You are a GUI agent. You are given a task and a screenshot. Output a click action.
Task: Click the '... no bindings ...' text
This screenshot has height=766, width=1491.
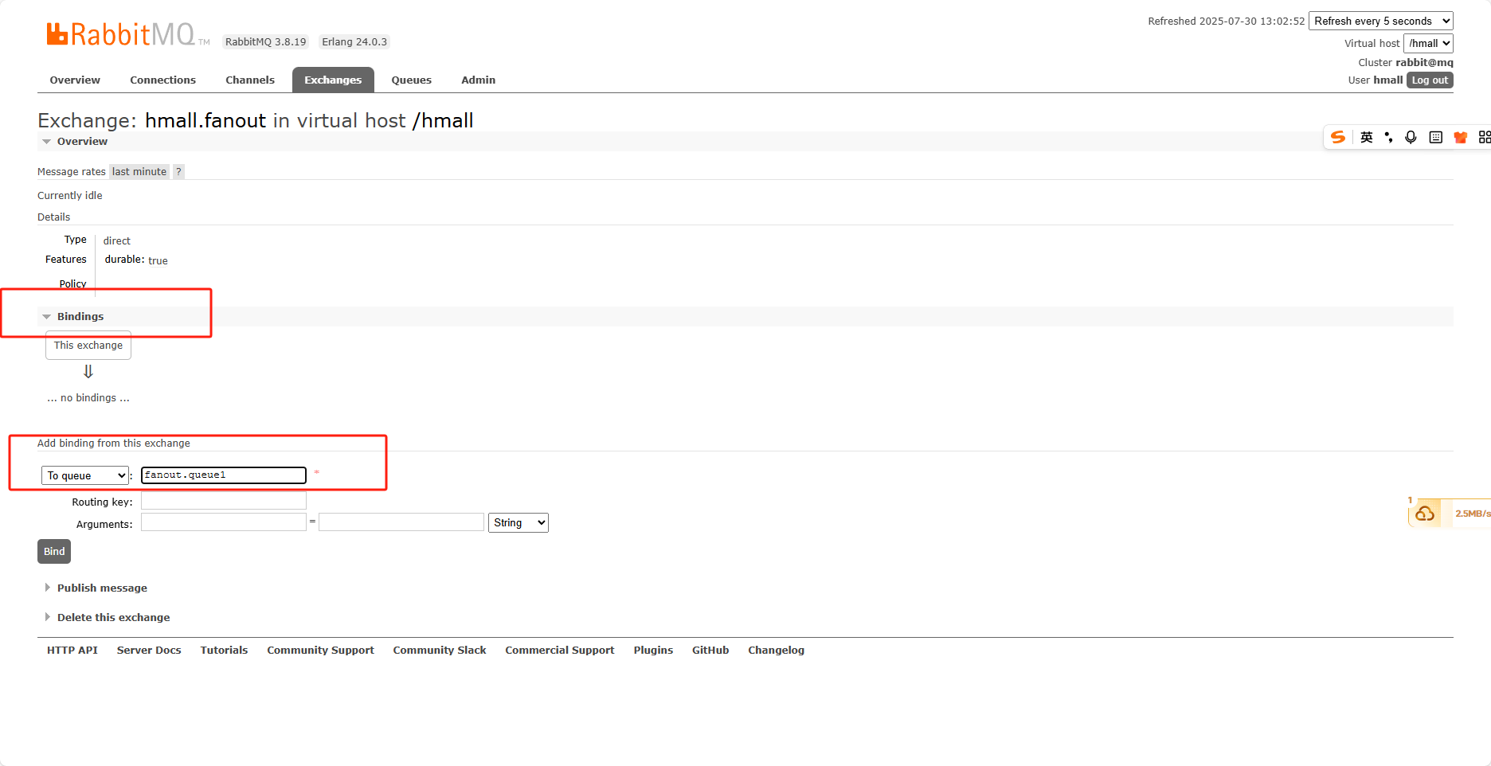click(x=88, y=397)
